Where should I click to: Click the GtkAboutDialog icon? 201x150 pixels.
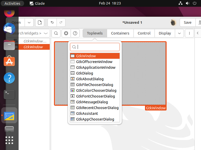tap(72, 79)
